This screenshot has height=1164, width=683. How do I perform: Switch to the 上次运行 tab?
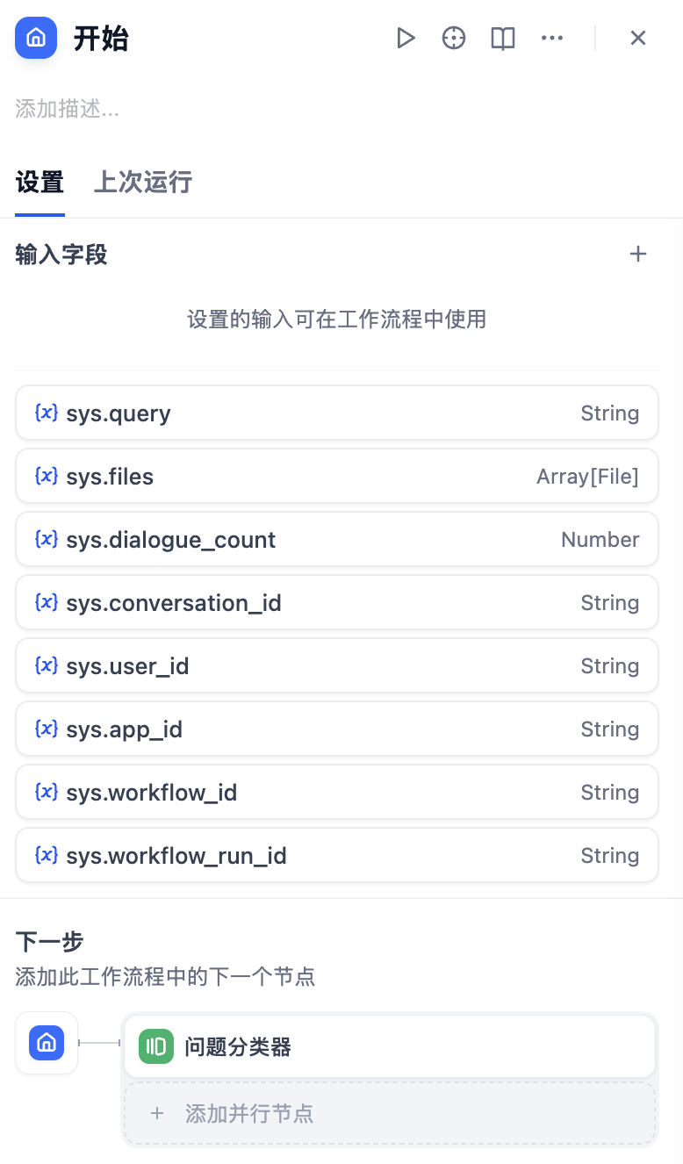point(142,183)
